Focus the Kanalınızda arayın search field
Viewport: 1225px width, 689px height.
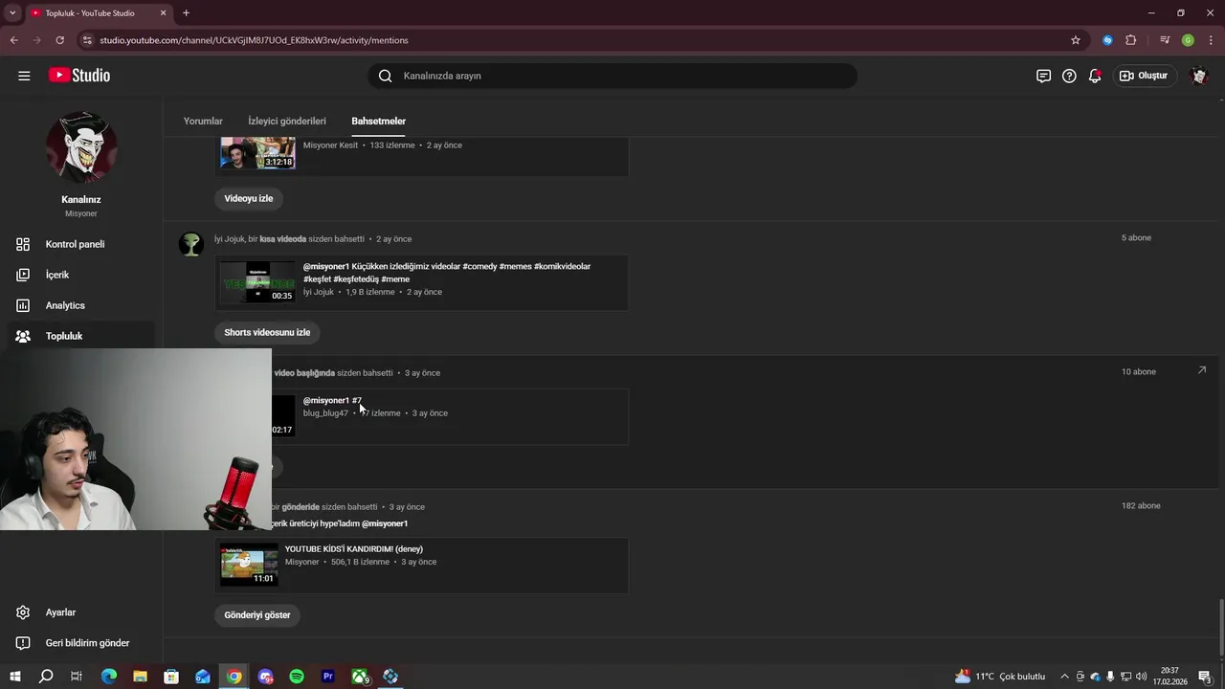coord(612,76)
